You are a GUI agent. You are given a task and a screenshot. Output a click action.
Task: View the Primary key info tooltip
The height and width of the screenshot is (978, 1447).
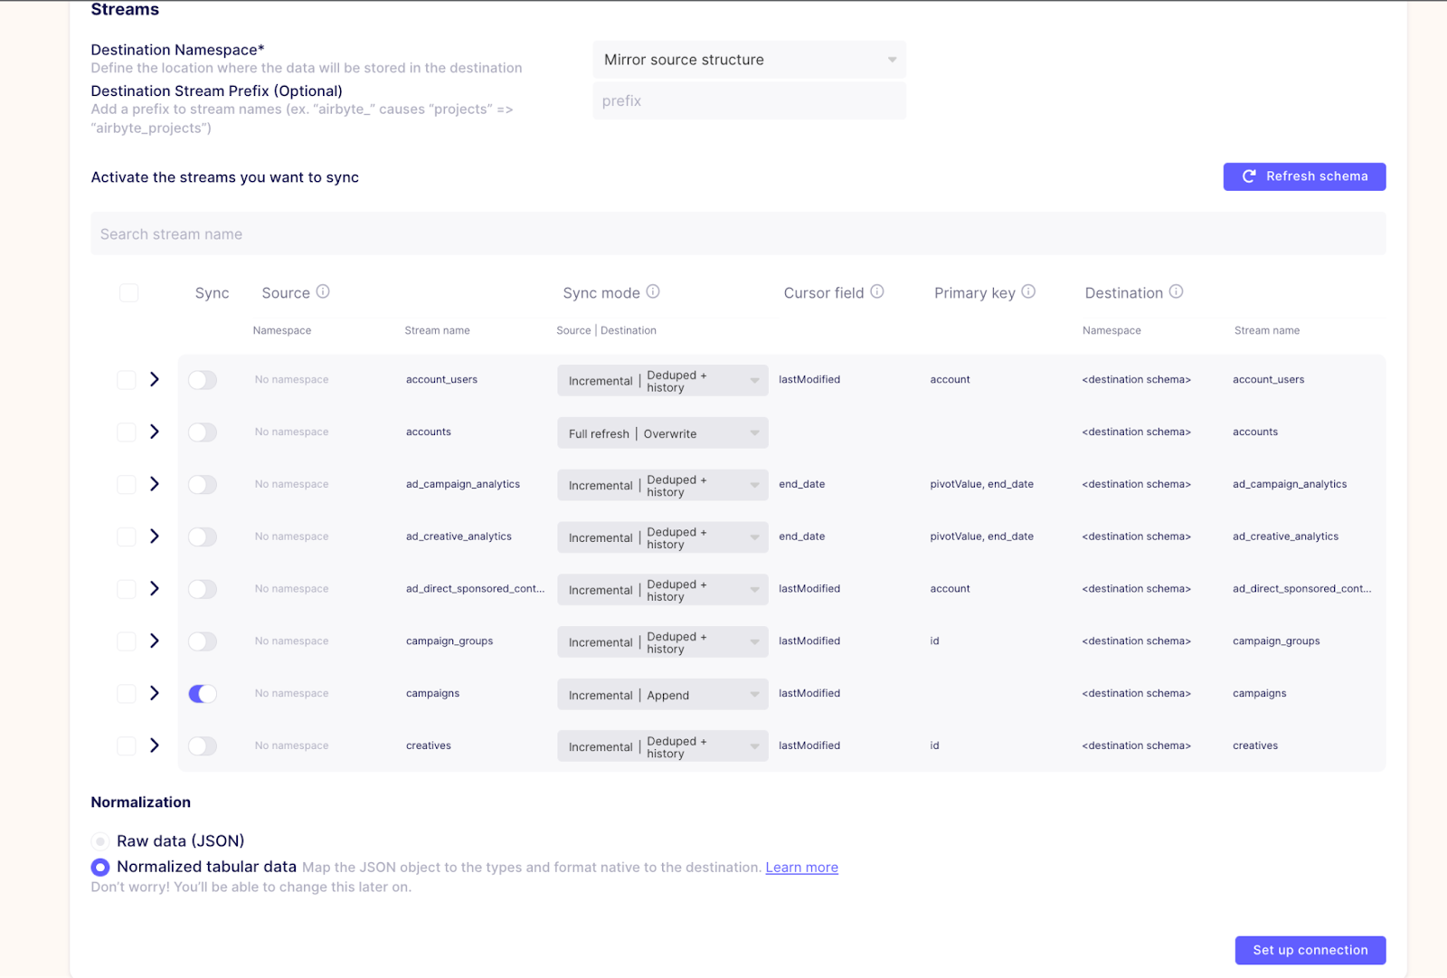pos(1028,291)
